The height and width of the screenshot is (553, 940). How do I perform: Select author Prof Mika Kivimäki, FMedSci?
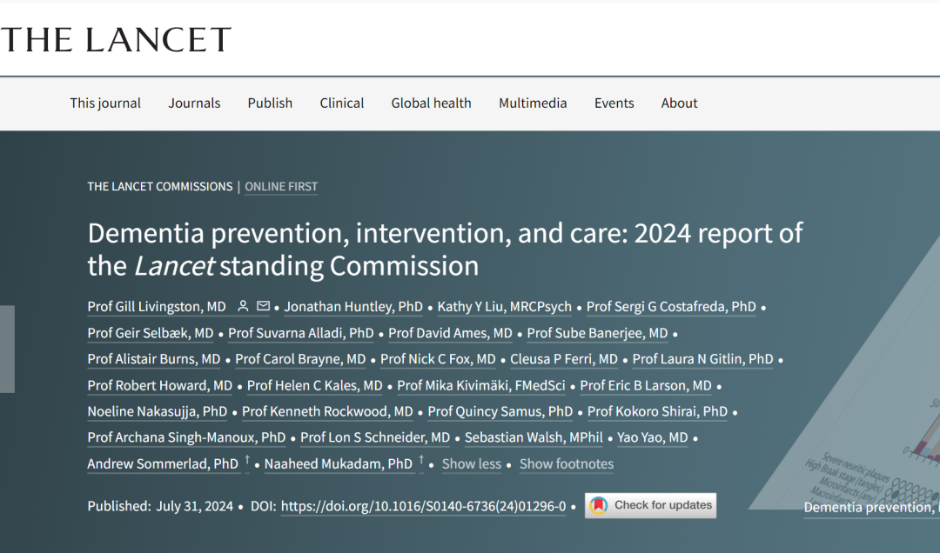point(481,385)
